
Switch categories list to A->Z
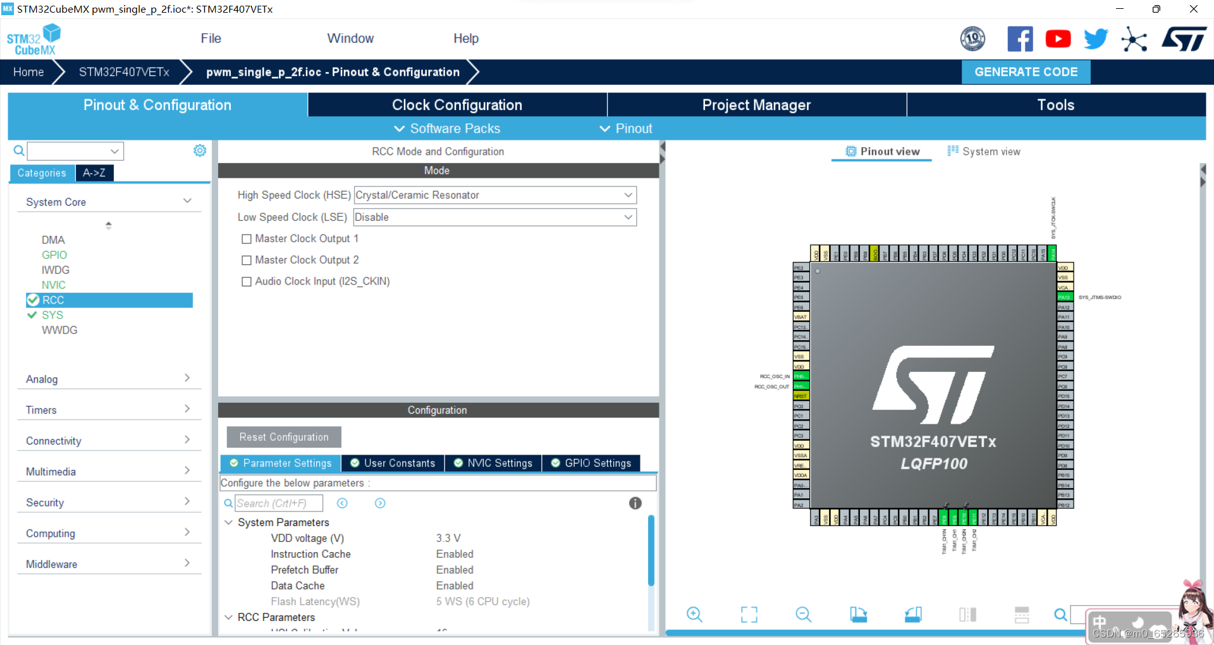(x=94, y=173)
